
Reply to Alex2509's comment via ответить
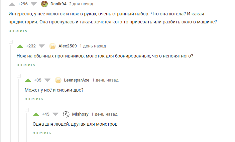coord(26,65)
